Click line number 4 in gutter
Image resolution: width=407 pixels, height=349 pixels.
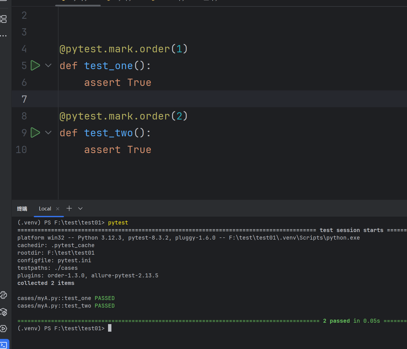coord(24,49)
